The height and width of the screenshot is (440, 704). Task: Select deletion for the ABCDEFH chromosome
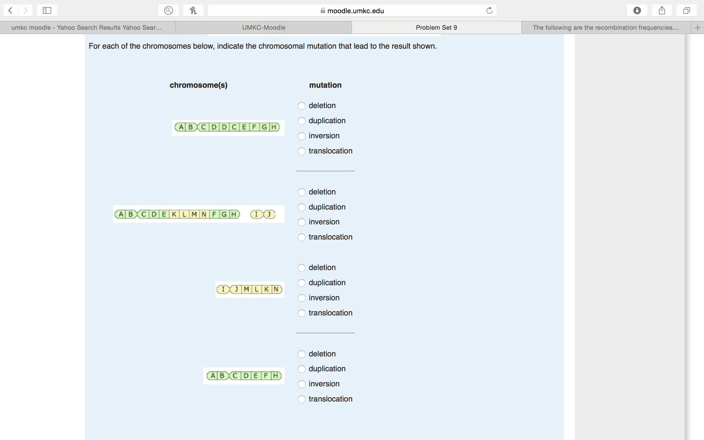point(302,354)
